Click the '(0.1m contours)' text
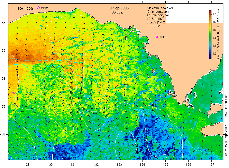229x168 pixels. (x=158, y=12)
